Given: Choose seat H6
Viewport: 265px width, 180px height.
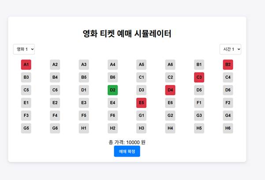Looking at the screenshot, I should [x=228, y=129].
